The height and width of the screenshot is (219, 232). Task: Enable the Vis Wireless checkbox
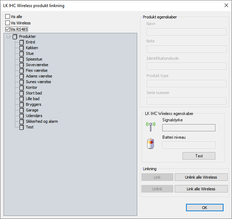7,23
